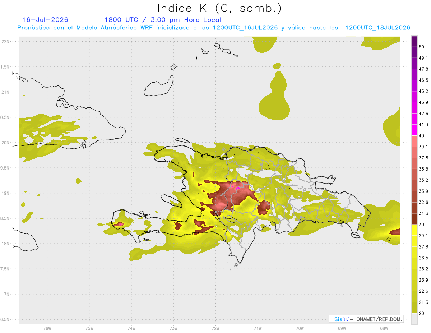Click the colorbar value "27.8"

click(x=423, y=247)
